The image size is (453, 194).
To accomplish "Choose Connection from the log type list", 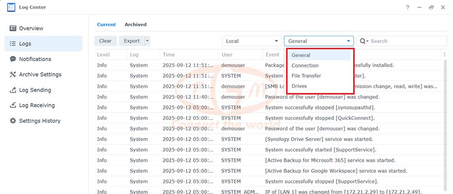I will (x=305, y=66).
